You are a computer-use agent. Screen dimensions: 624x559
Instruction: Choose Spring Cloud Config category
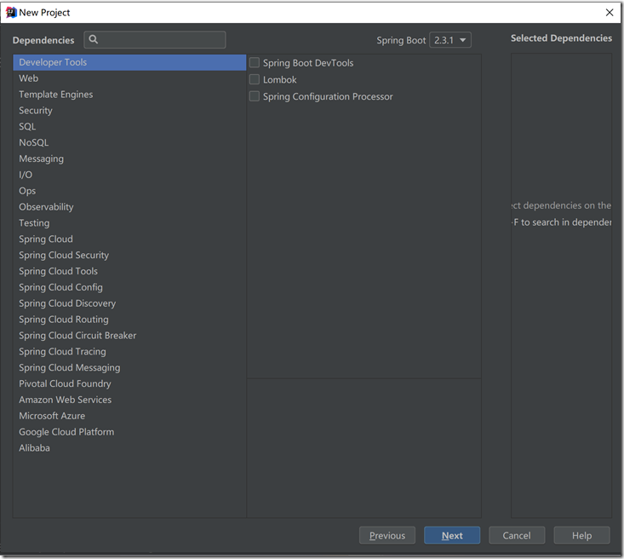pos(129,287)
